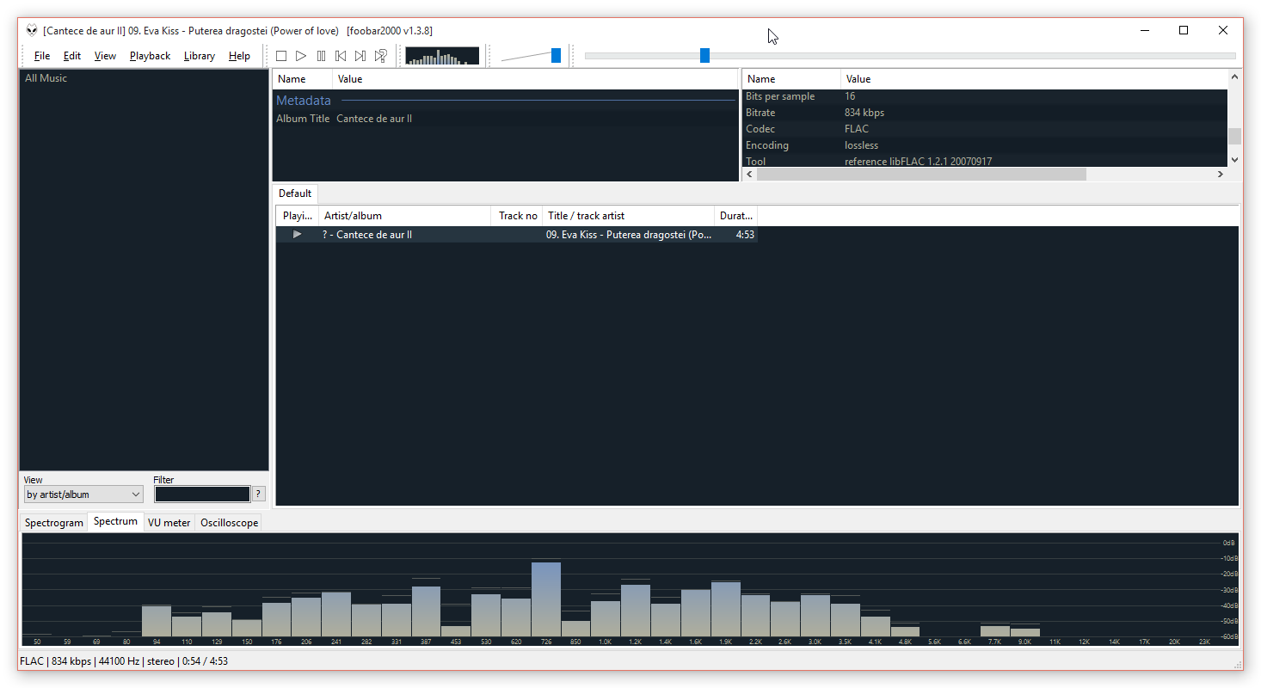
Task: Maximize the foobar2000 window
Action: click(1184, 30)
